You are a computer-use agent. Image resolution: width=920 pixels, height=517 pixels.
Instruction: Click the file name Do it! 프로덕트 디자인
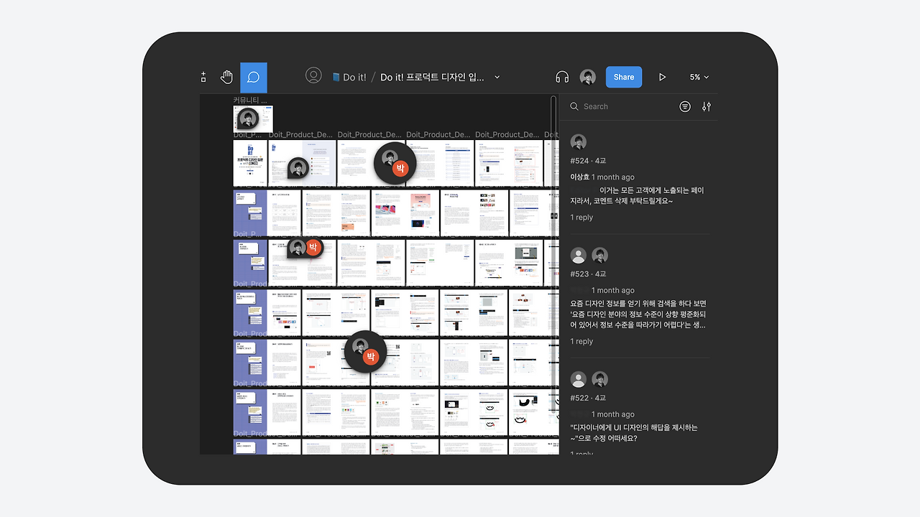[x=432, y=78]
